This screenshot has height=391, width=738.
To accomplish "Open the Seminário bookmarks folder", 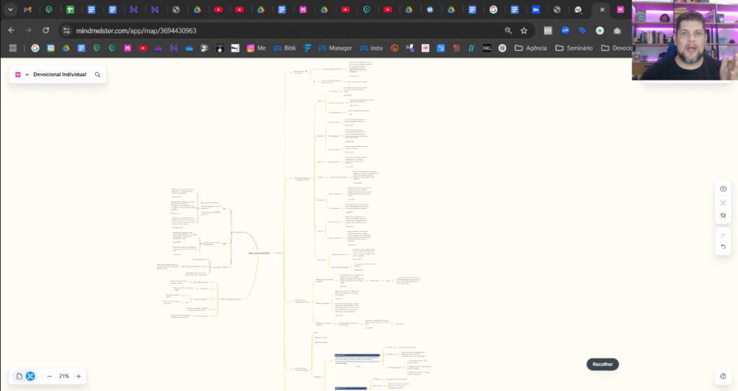I will [x=574, y=48].
